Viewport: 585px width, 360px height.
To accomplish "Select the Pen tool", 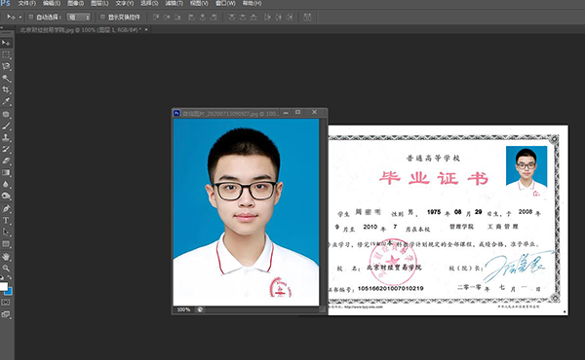I will click(6, 208).
